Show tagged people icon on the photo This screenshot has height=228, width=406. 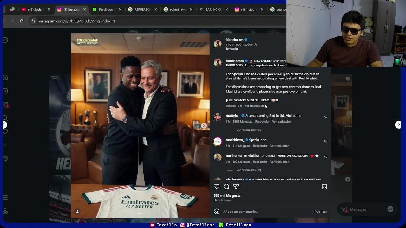[77, 212]
